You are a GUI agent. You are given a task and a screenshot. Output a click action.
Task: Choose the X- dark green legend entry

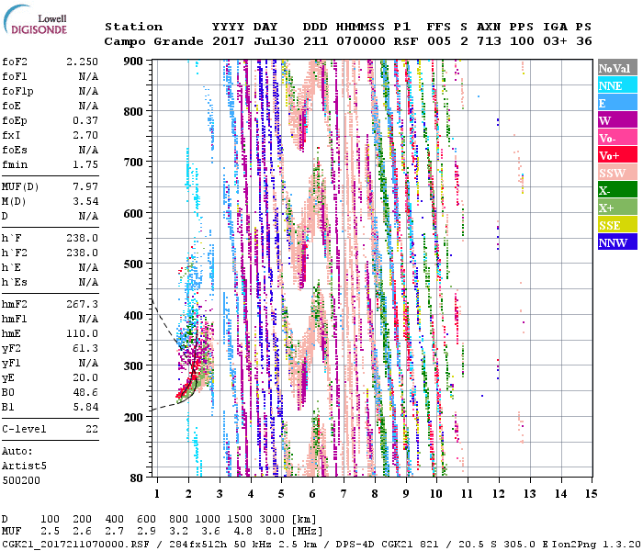(x=616, y=190)
